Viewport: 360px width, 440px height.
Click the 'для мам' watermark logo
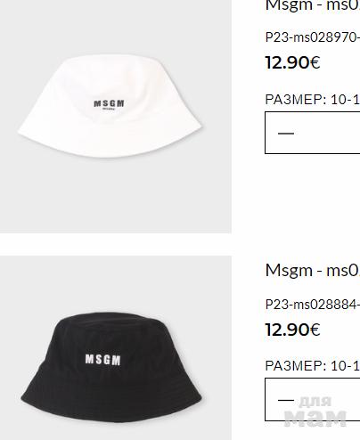tap(315, 411)
